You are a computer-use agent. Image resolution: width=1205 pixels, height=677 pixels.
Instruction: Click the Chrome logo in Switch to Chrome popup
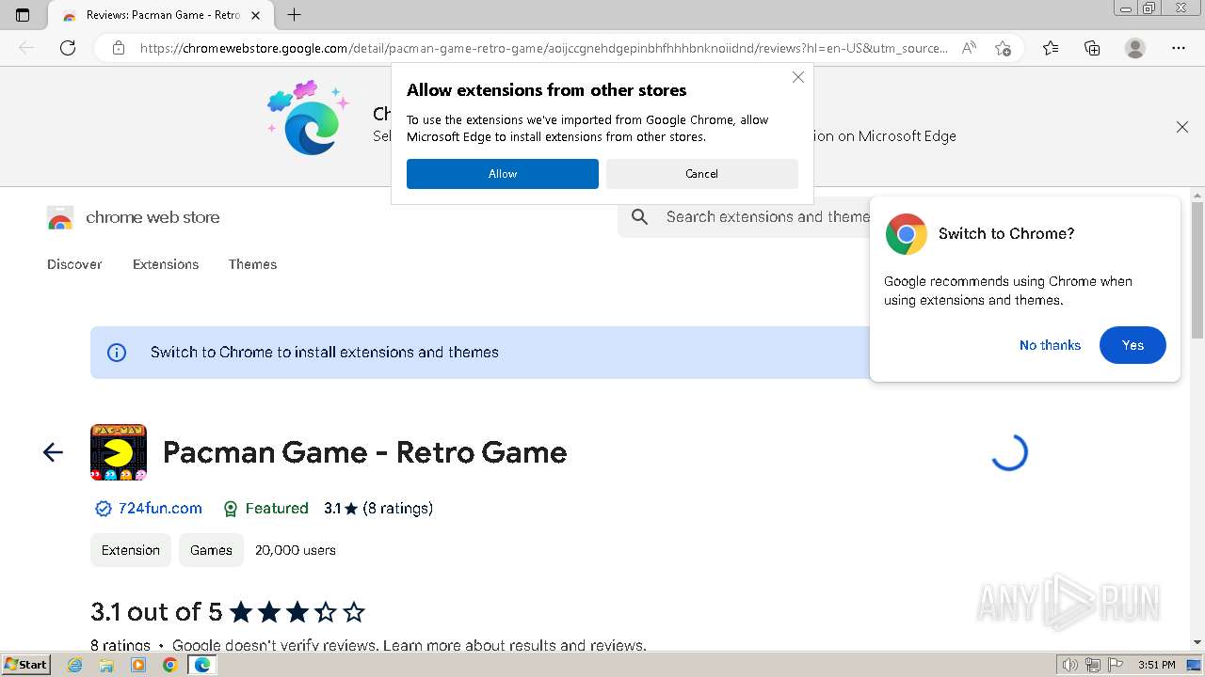coord(907,234)
